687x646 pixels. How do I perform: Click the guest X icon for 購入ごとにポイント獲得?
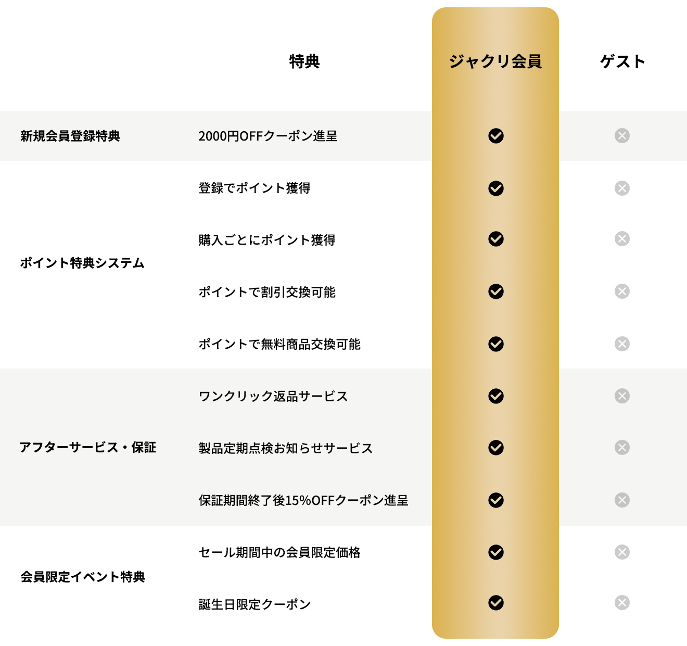pyautogui.click(x=622, y=239)
